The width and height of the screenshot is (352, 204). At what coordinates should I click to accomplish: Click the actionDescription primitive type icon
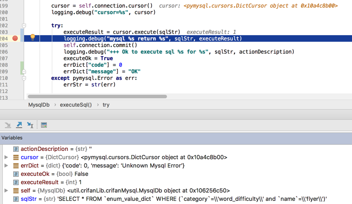tap(16, 149)
